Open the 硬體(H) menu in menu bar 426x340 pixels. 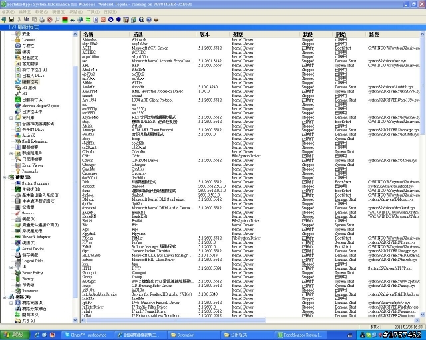pos(59,12)
